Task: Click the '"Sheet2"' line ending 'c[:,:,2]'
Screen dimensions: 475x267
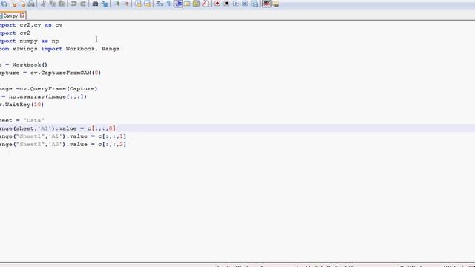Action: tap(63, 144)
